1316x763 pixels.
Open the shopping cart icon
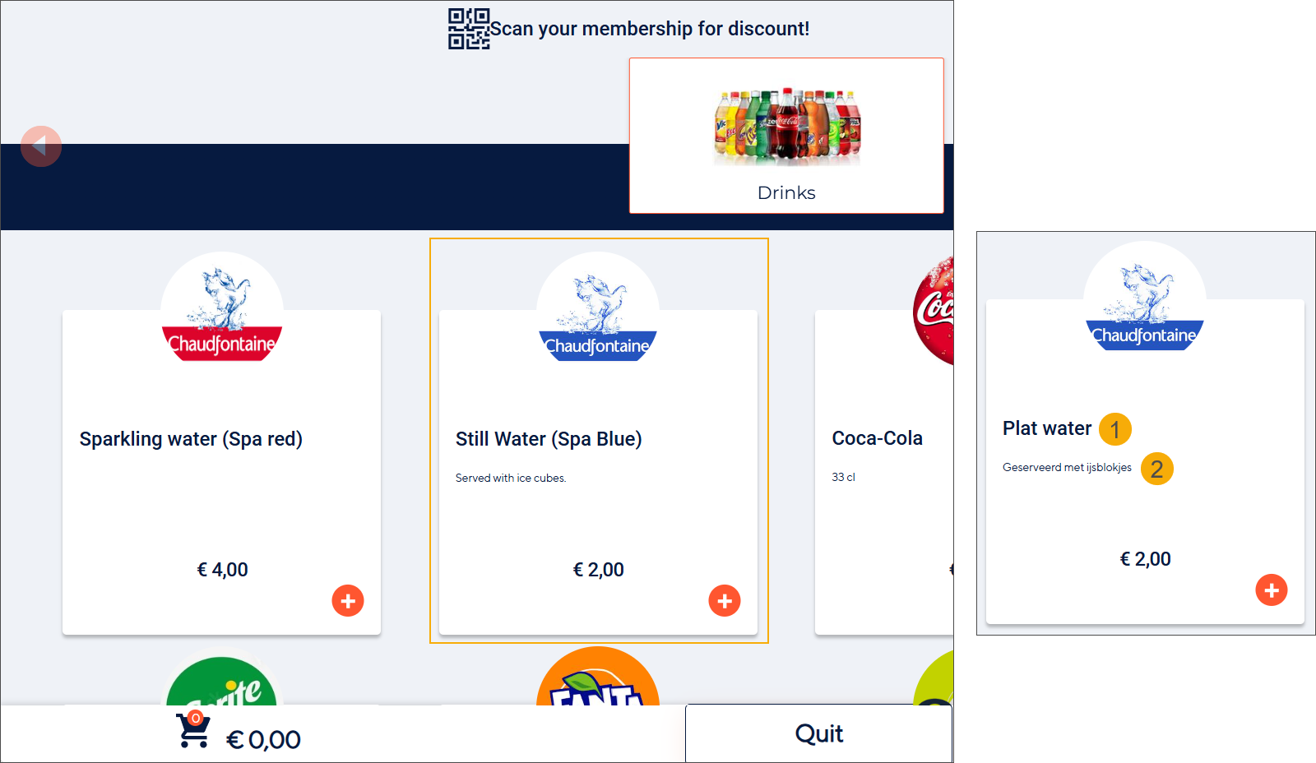point(193,730)
